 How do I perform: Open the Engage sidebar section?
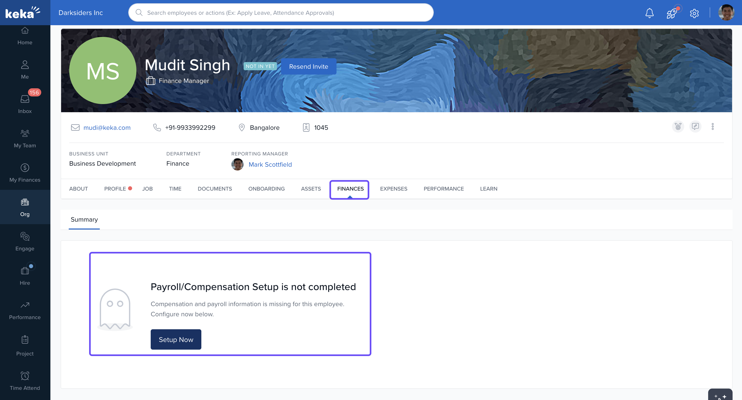[x=25, y=241]
